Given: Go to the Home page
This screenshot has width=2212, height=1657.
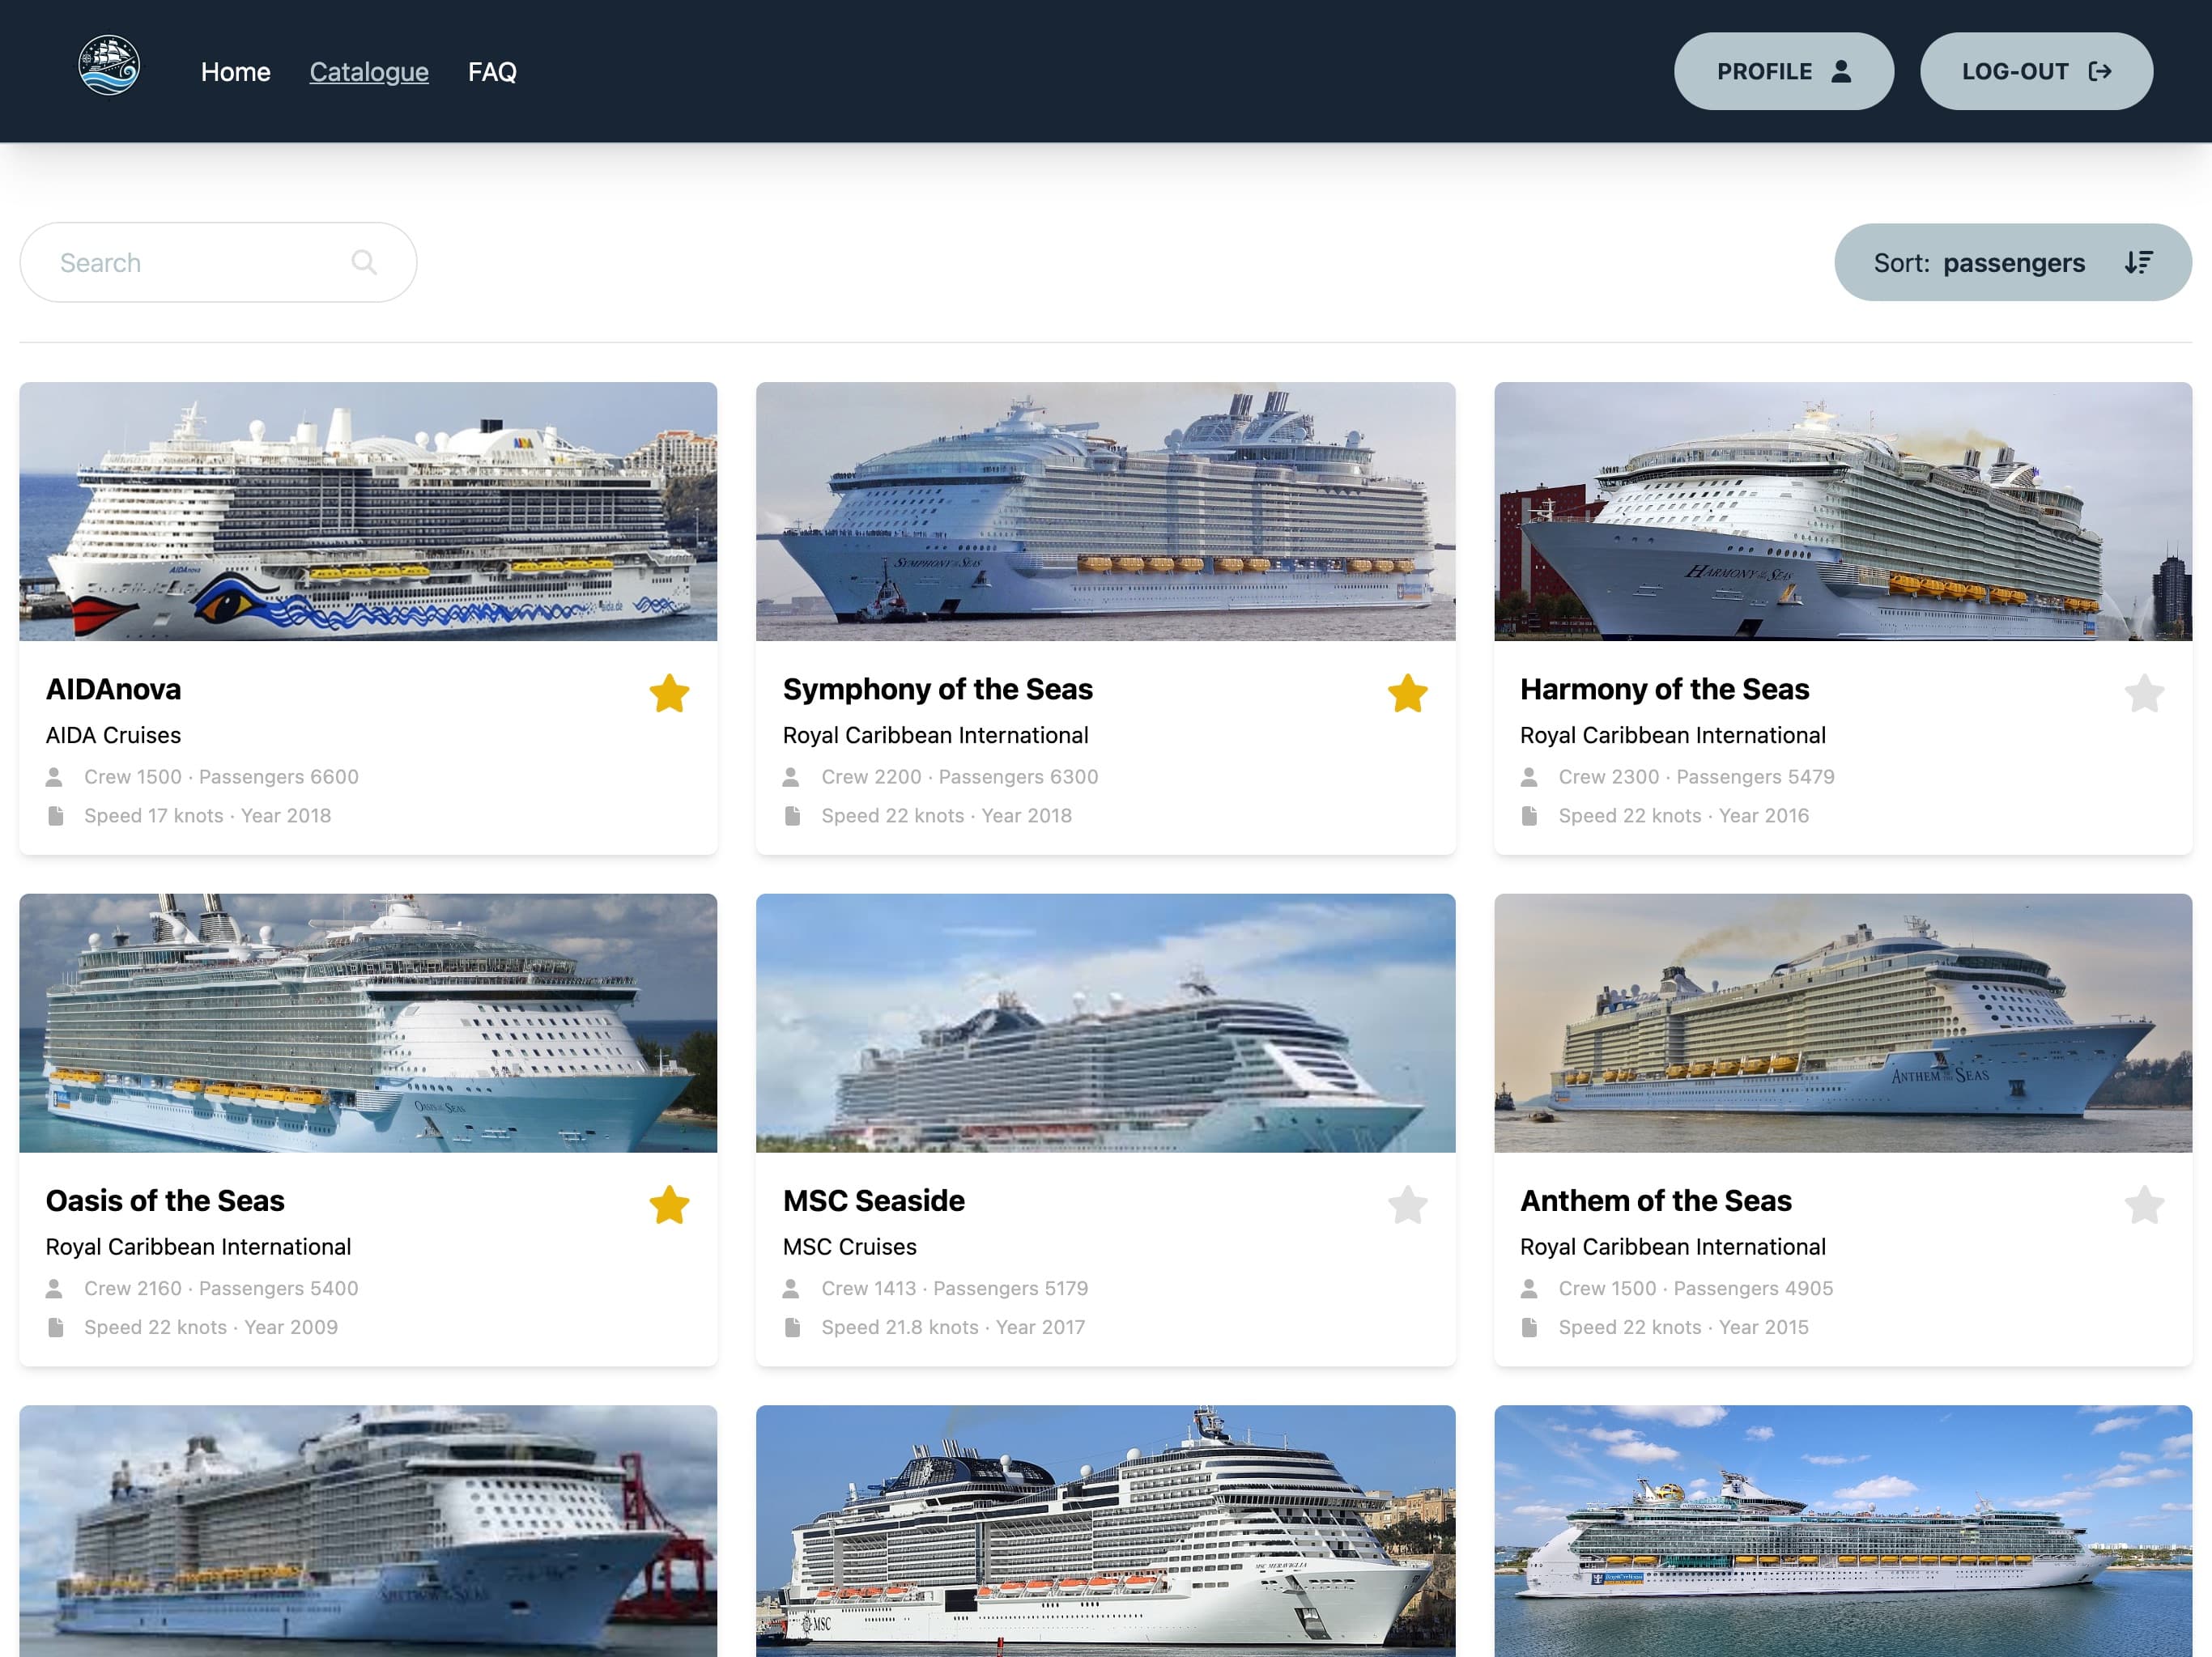Looking at the screenshot, I should 235,72.
